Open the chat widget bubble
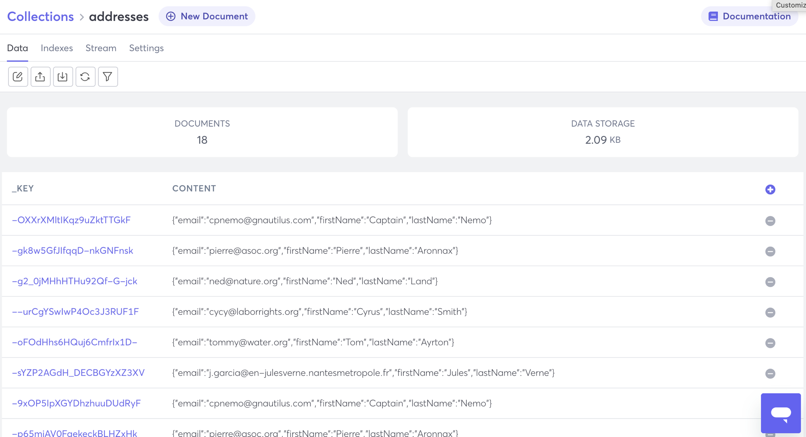806x437 pixels. click(x=781, y=413)
